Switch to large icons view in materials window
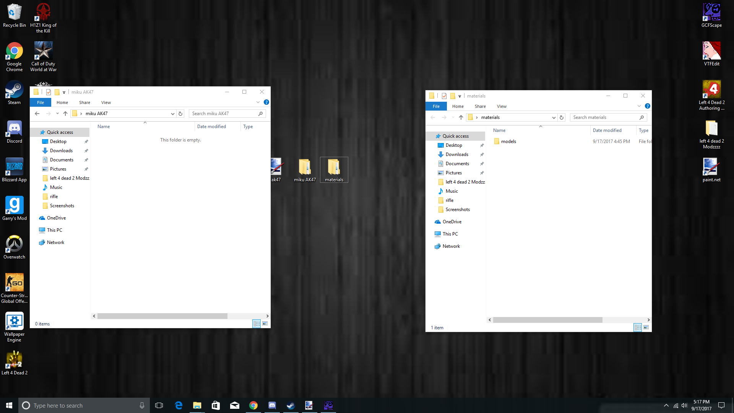This screenshot has height=413, width=734. pyautogui.click(x=646, y=327)
